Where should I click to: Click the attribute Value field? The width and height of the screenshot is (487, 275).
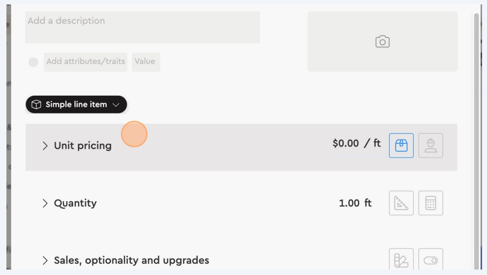point(146,62)
